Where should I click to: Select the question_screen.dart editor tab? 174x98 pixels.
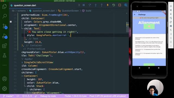(x=25, y=5)
